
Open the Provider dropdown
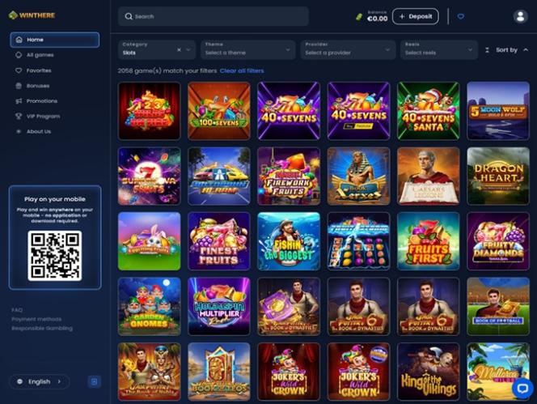coord(348,49)
